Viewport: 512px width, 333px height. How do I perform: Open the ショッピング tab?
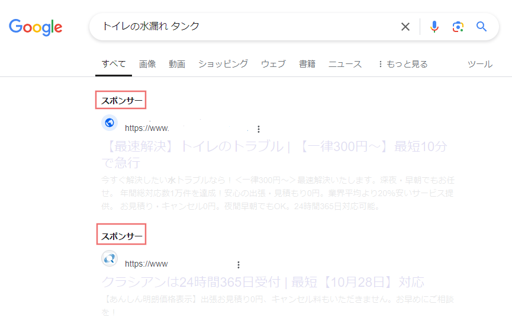point(223,64)
